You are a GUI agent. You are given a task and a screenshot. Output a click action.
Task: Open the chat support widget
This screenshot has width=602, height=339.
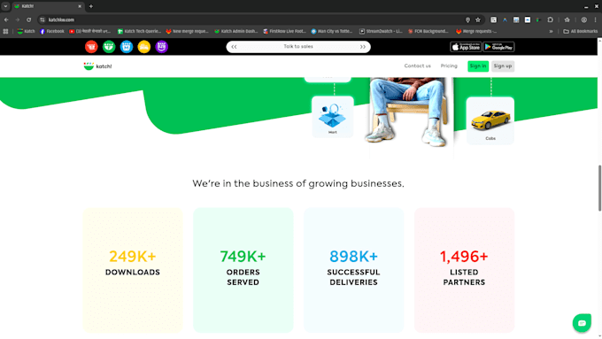(x=582, y=323)
